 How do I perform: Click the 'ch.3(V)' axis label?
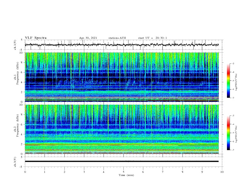pyautogui.click(x=15, y=162)
